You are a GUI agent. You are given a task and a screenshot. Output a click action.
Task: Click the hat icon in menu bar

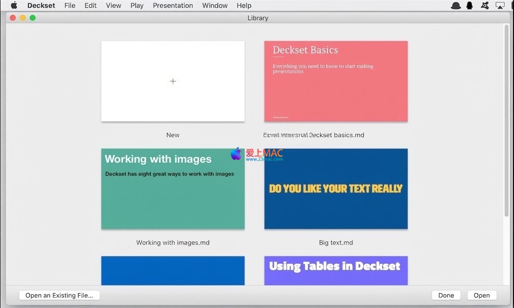[x=456, y=5]
